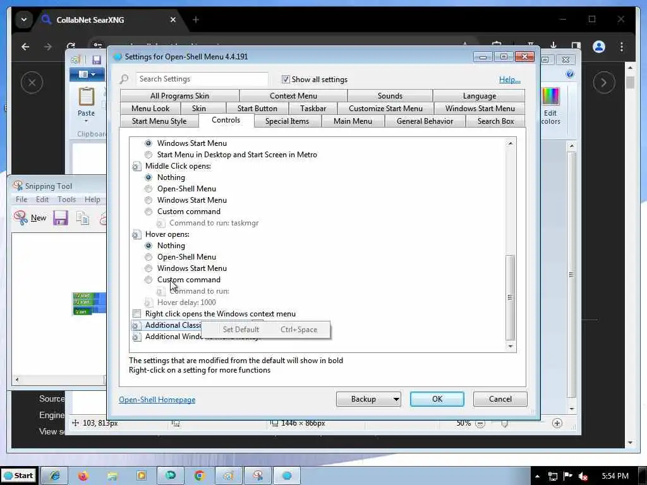
Task: Click the blue help icon in Paint
Action: (x=570, y=75)
